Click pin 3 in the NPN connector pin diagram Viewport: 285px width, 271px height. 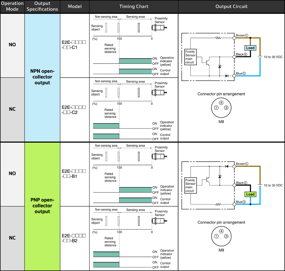click(226, 108)
